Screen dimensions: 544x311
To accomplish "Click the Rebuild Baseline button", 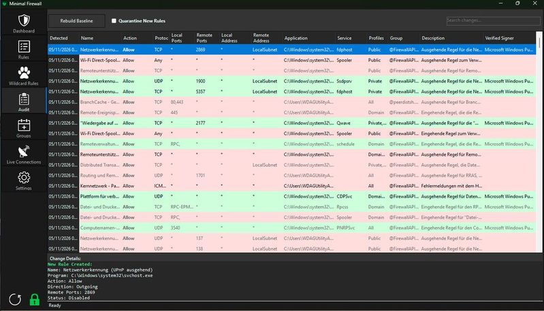I will tap(76, 21).
